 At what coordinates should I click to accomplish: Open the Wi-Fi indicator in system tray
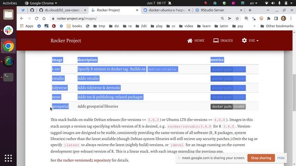[x=266, y=3]
